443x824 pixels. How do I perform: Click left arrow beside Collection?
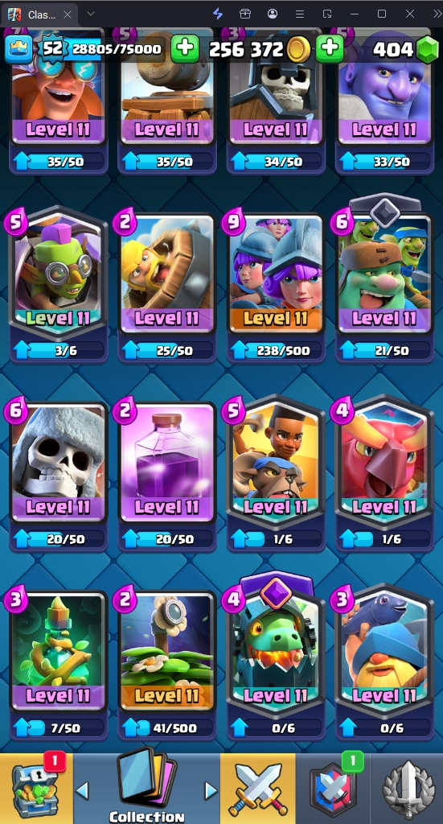click(82, 790)
